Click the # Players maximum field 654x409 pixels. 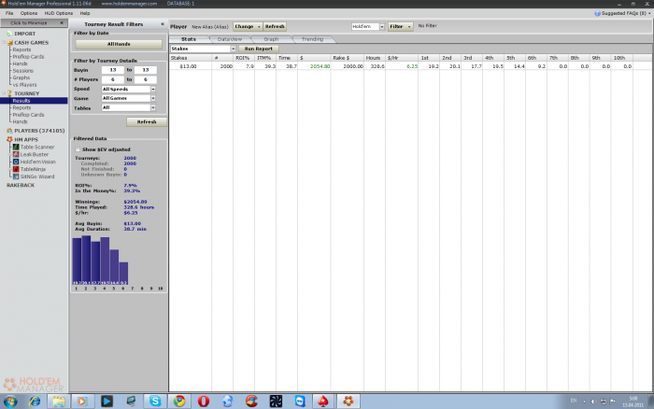click(x=145, y=79)
